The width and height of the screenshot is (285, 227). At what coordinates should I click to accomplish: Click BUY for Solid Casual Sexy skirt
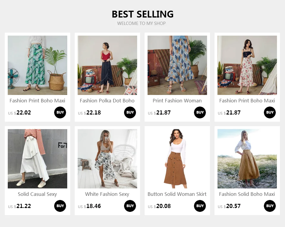pyautogui.click(x=60, y=206)
